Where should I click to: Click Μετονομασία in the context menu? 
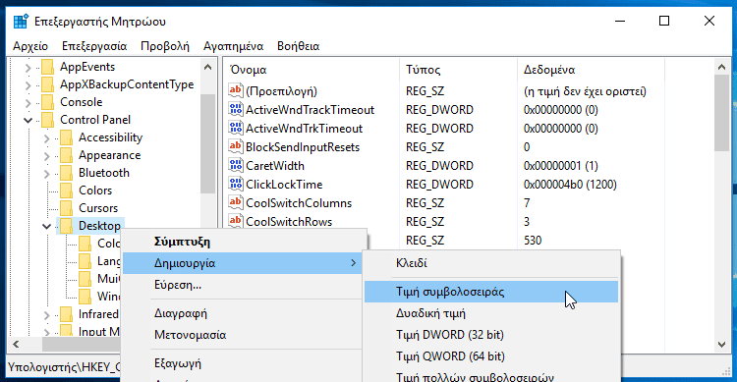click(190, 335)
